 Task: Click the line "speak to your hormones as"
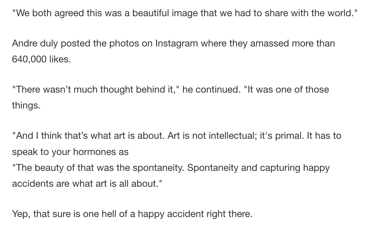coord(70,152)
